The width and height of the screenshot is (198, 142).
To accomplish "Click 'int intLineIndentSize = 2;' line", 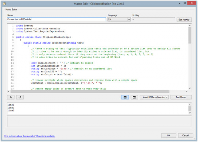I will point(49,66).
